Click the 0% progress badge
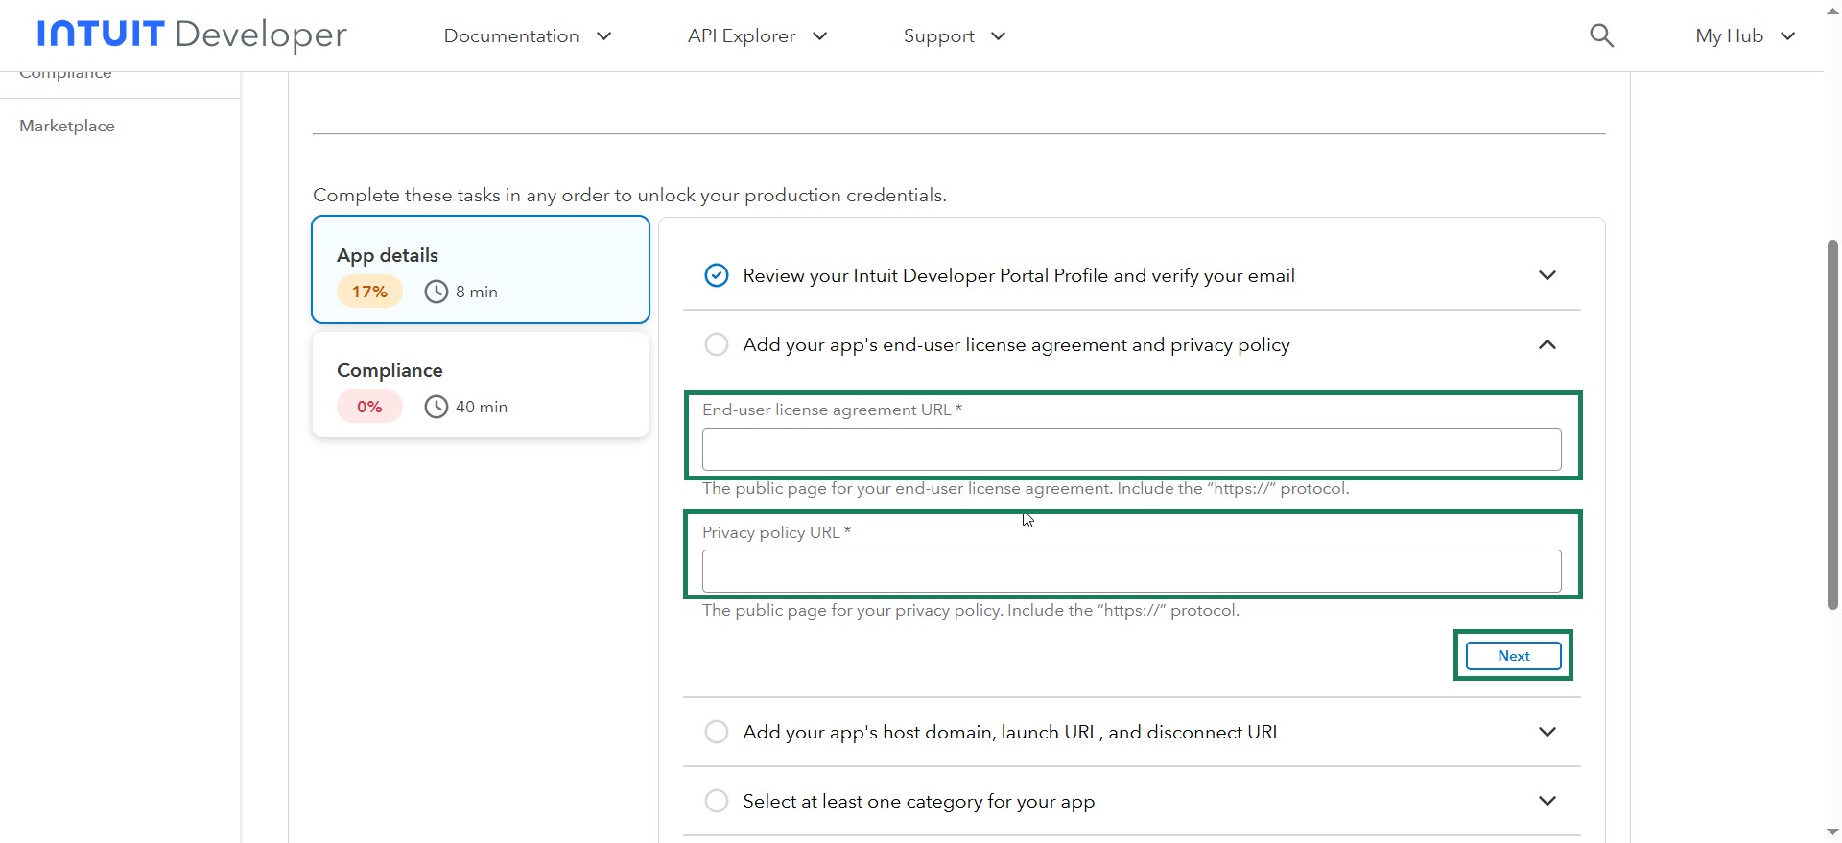 pos(369,407)
